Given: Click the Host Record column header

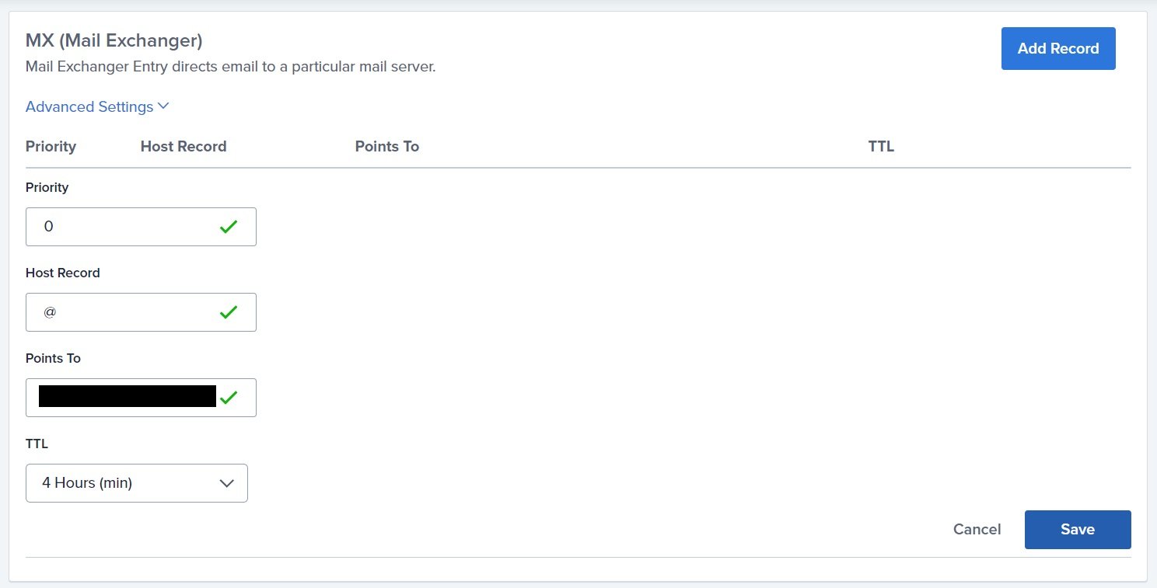Looking at the screenshot, I should (x=184, y=146).
